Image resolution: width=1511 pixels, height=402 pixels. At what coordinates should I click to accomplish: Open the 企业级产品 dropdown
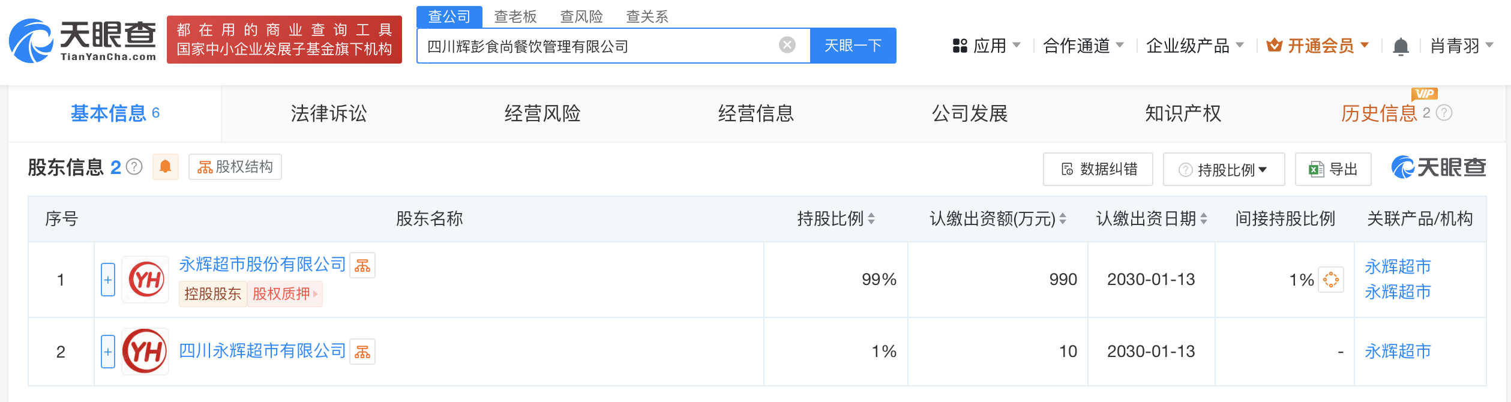tap(1195, 46)
